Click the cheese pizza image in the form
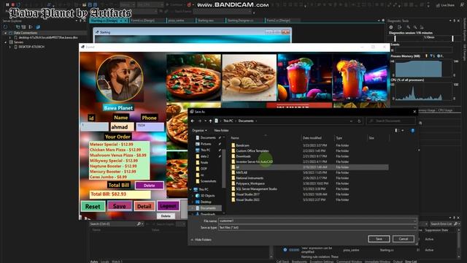 coord(250,77)
